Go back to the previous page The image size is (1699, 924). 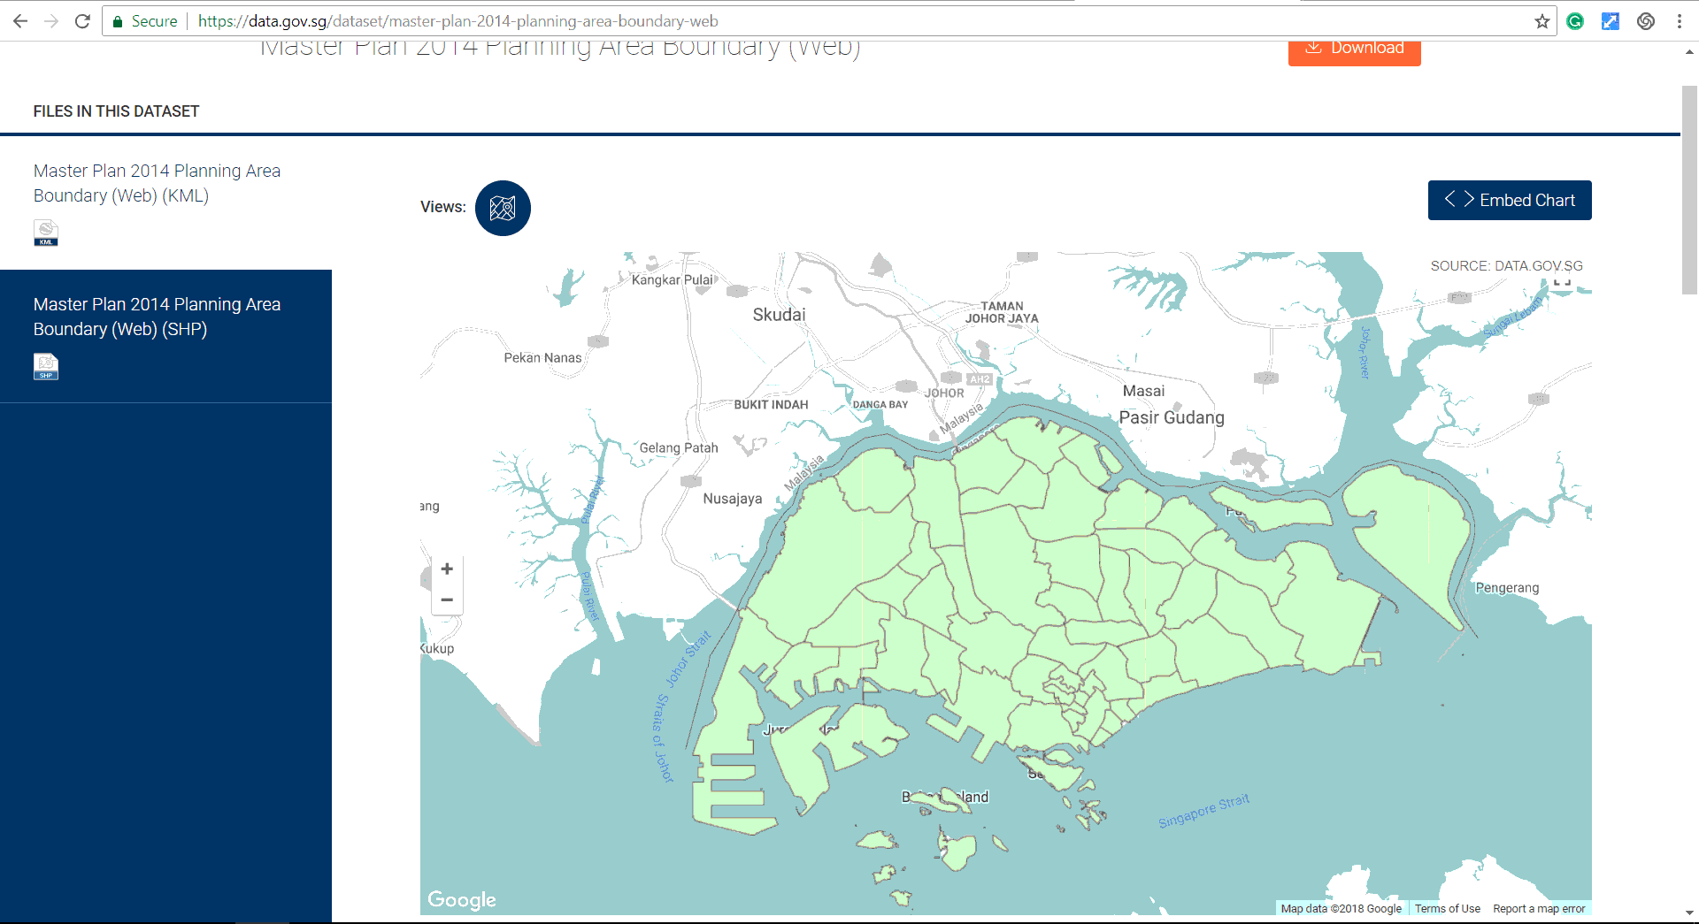click(20, 21)
